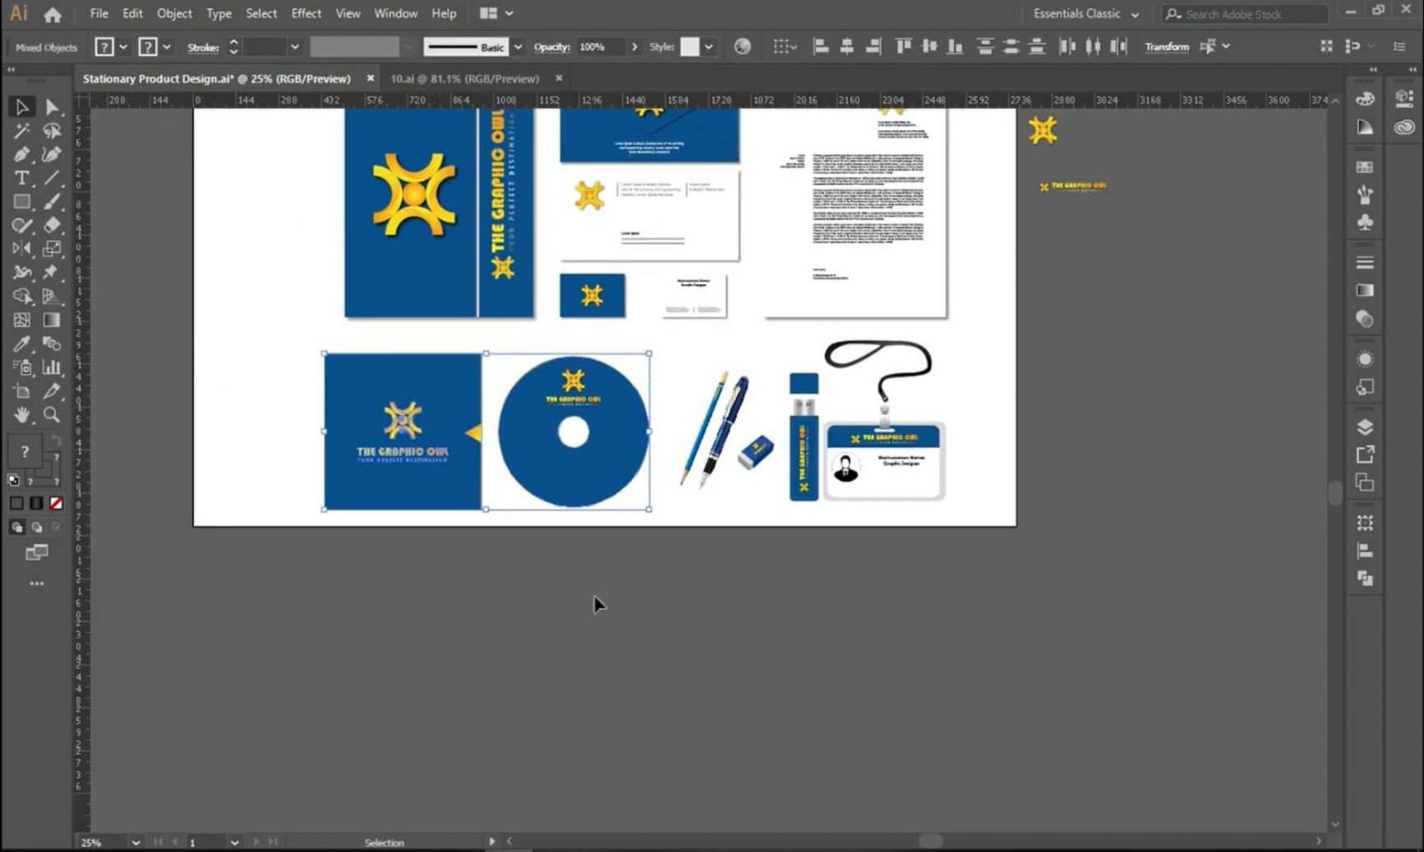This screenshot has height=852, width=1424.
Task: Switch to the Hand tool
Action: click(x=21, y=415)
